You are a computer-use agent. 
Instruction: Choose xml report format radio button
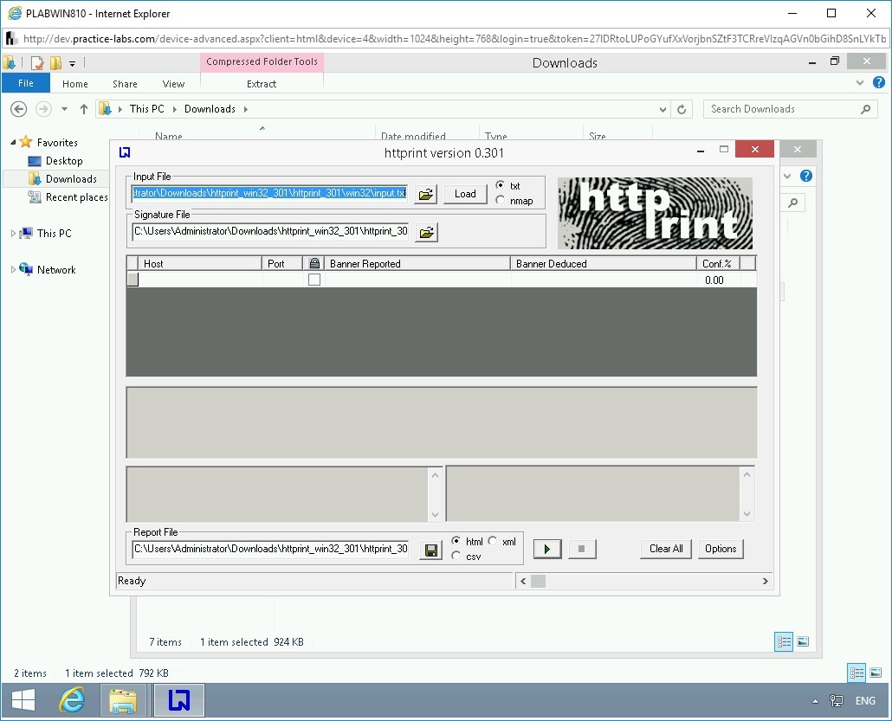[x=493, y=541]
